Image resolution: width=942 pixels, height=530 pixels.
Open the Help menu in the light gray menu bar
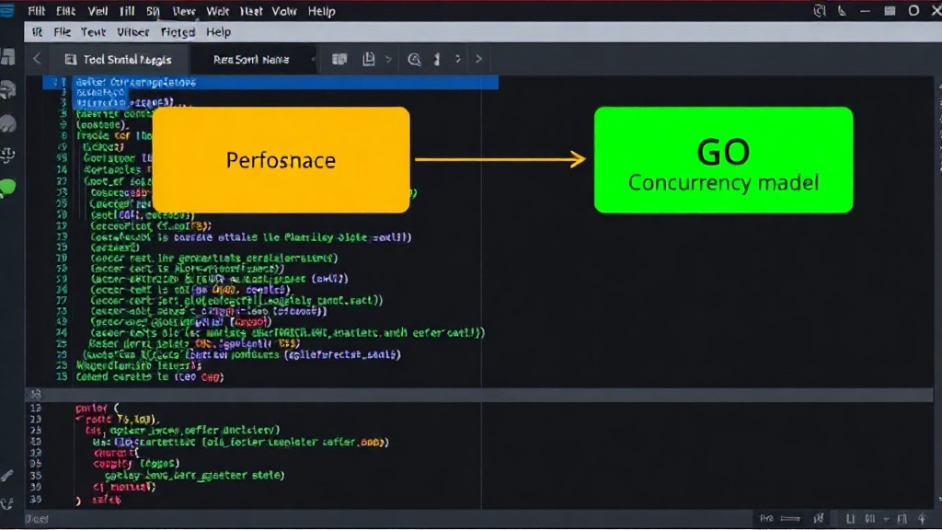(218, 32)
